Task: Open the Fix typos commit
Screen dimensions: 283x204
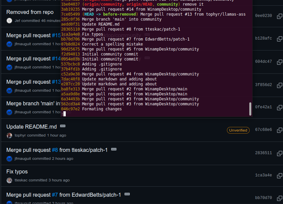Action: [x=17, y=171]
